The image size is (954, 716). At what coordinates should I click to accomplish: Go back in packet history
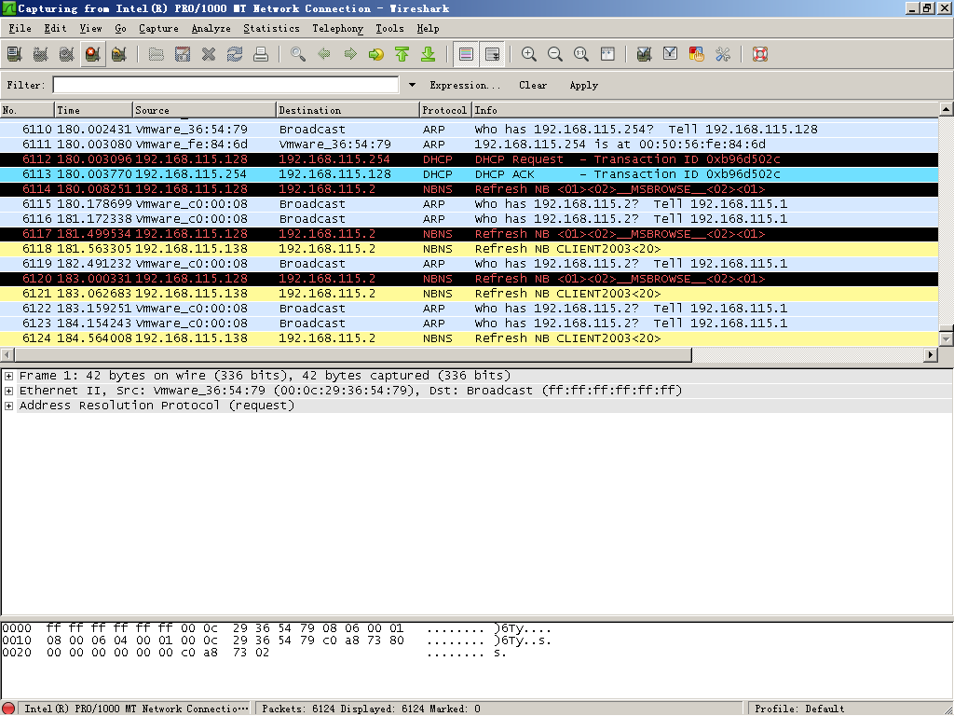(x=324, y=54)
